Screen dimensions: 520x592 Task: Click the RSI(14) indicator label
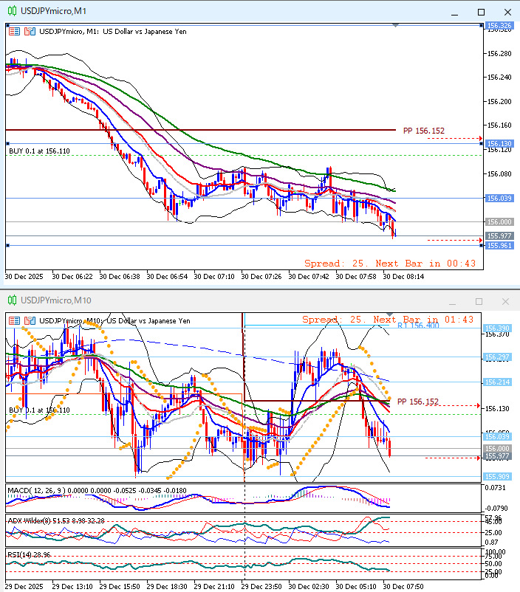point(22,553)
